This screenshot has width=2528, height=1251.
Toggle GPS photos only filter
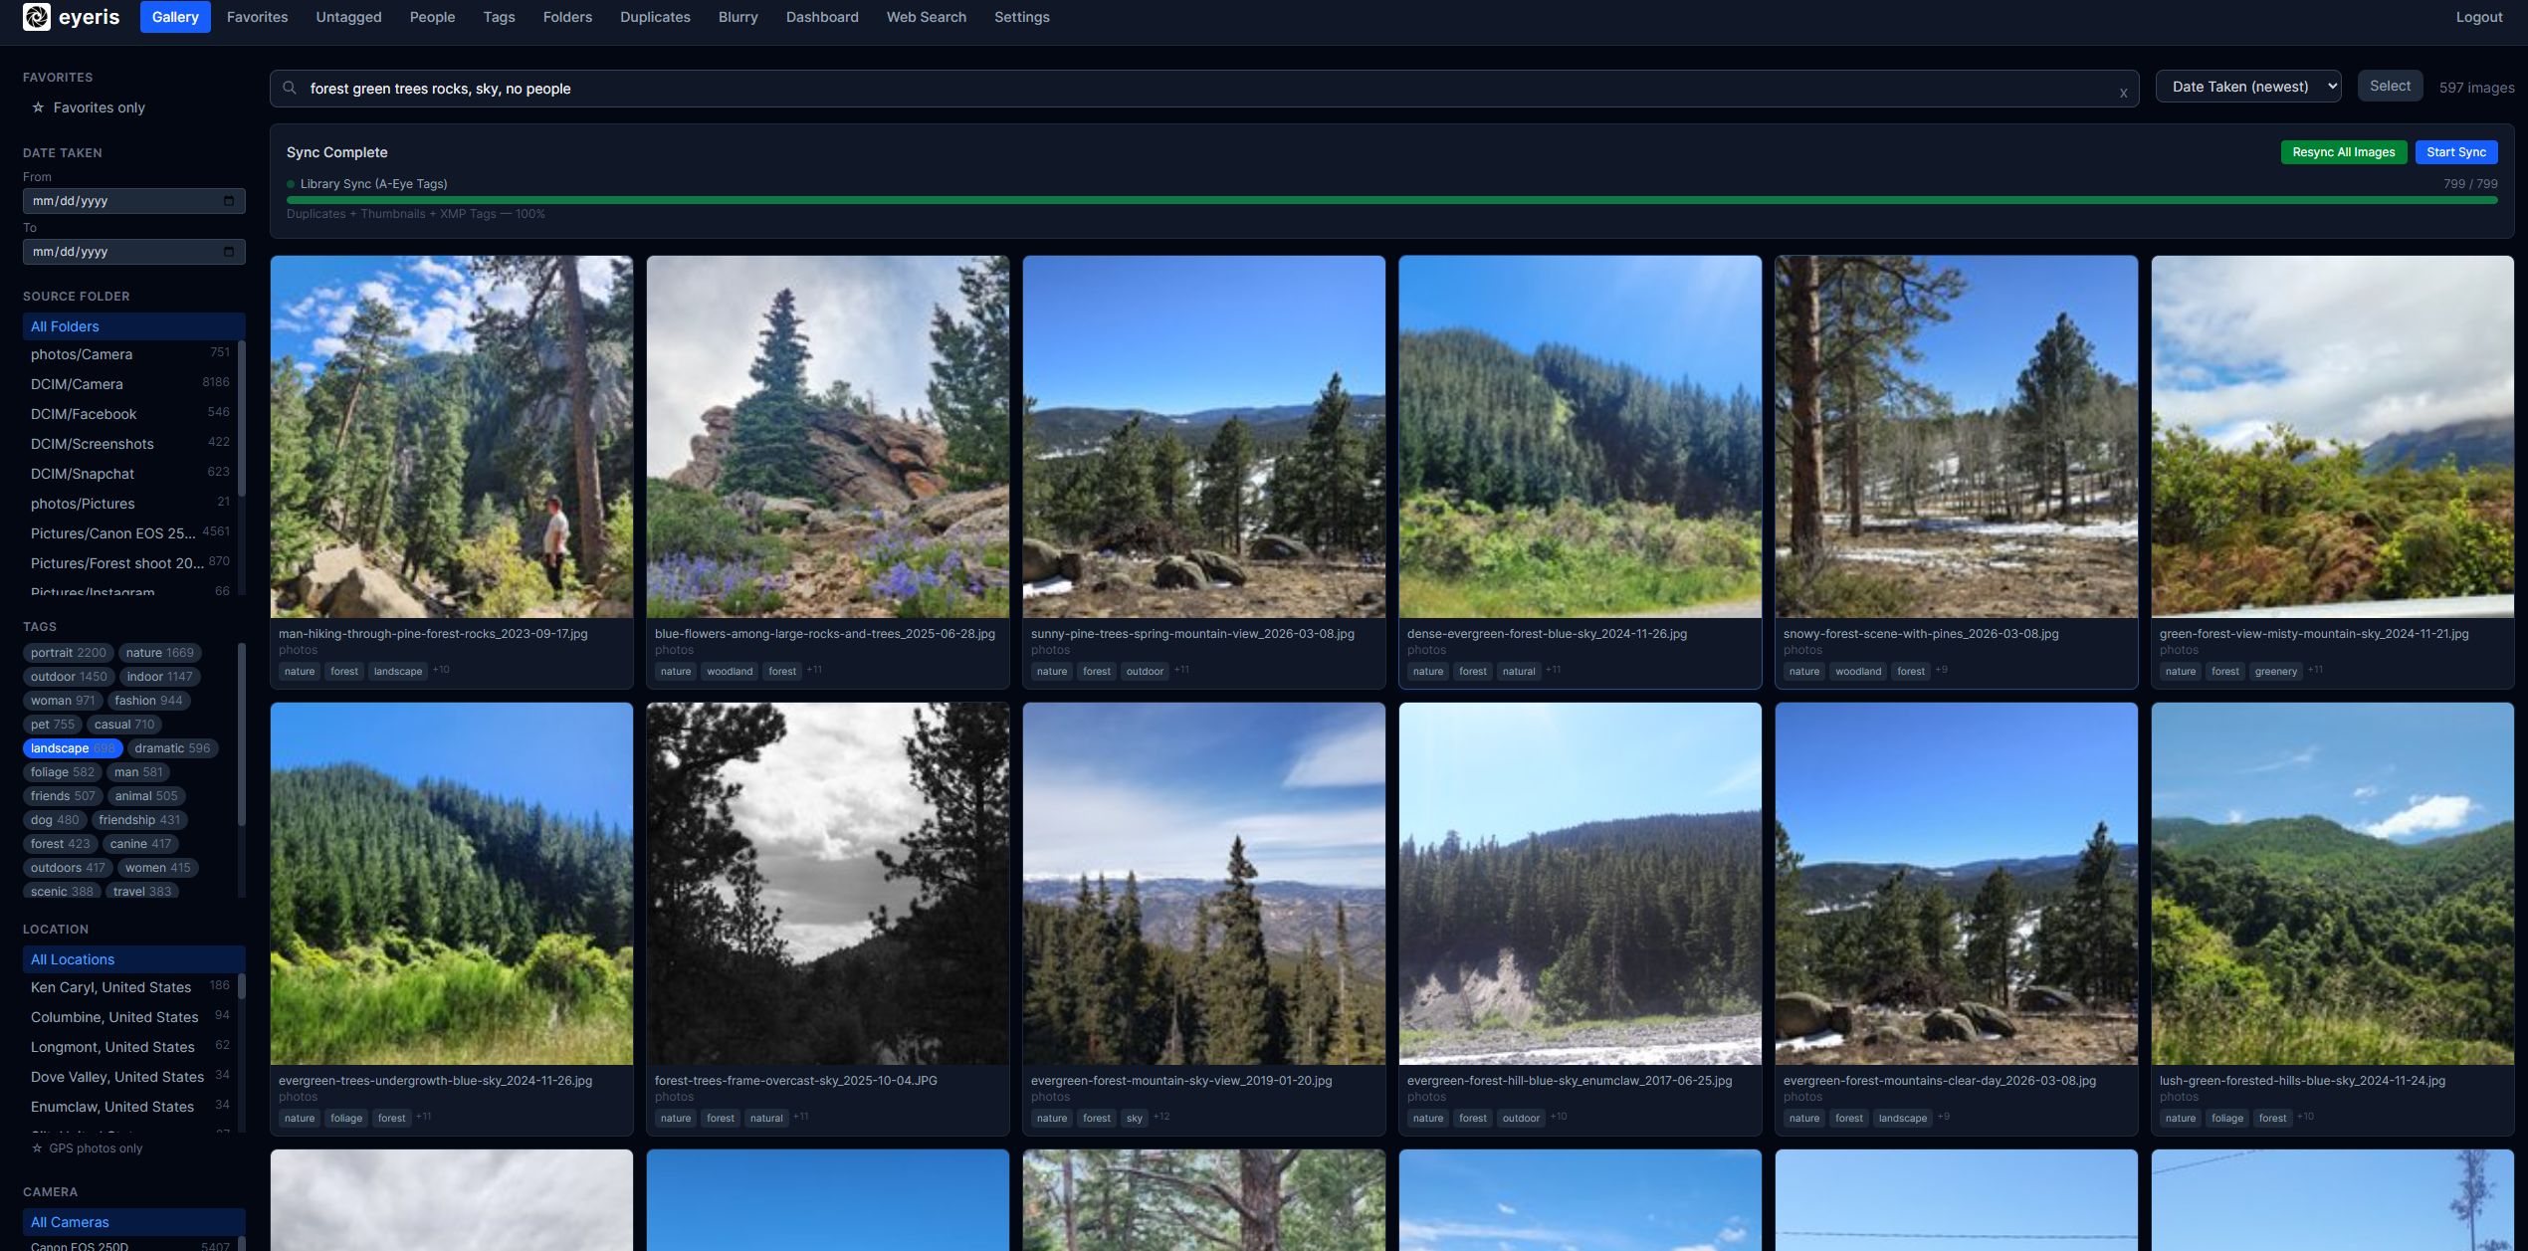(87, 1147)
